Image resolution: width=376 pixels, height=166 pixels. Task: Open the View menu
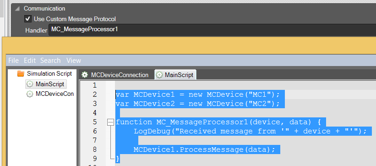point(74,60)
